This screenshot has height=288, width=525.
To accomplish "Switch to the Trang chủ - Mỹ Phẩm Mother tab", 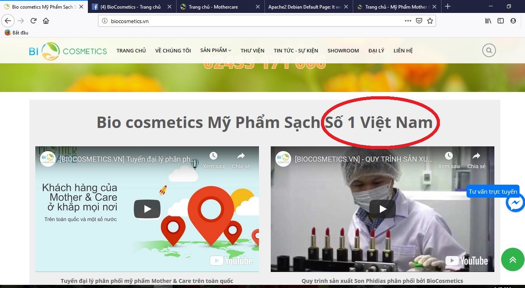I will (x=397, y=7).
